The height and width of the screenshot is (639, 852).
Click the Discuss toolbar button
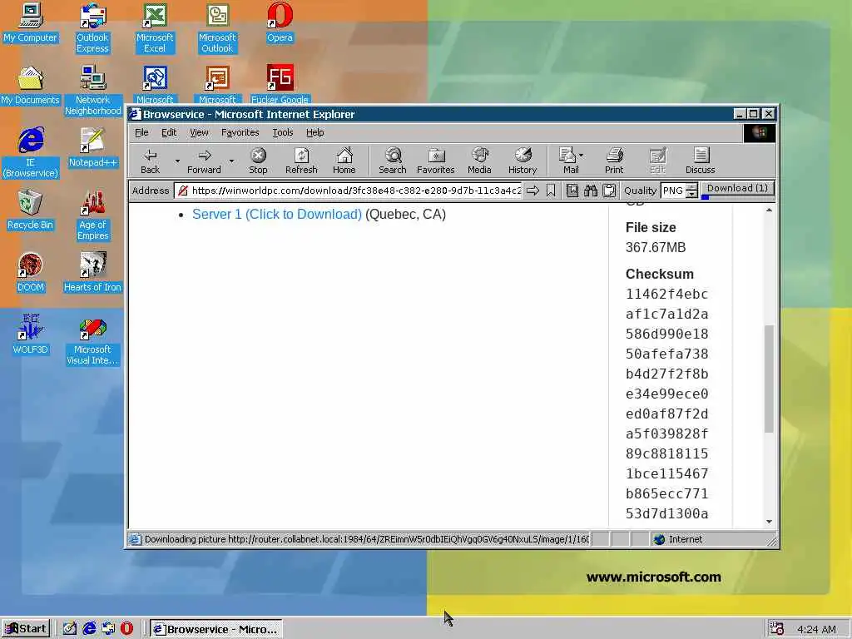[x=701, y=161]
